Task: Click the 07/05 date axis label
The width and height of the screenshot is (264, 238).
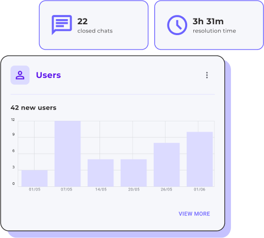Action: 67,189
